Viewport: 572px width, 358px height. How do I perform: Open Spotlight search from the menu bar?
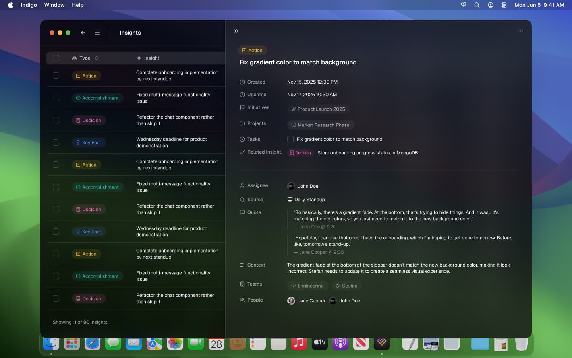477,5
